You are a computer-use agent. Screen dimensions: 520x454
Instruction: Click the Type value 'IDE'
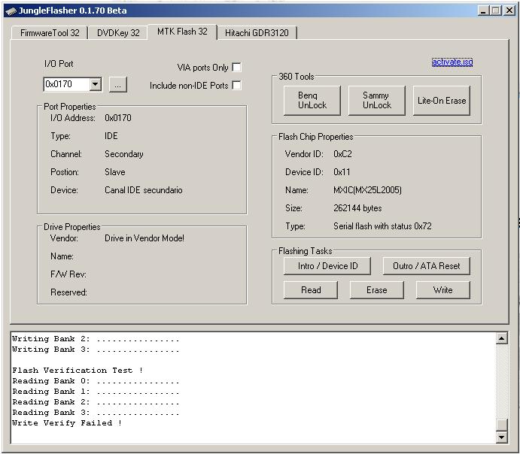coord(111,136)
